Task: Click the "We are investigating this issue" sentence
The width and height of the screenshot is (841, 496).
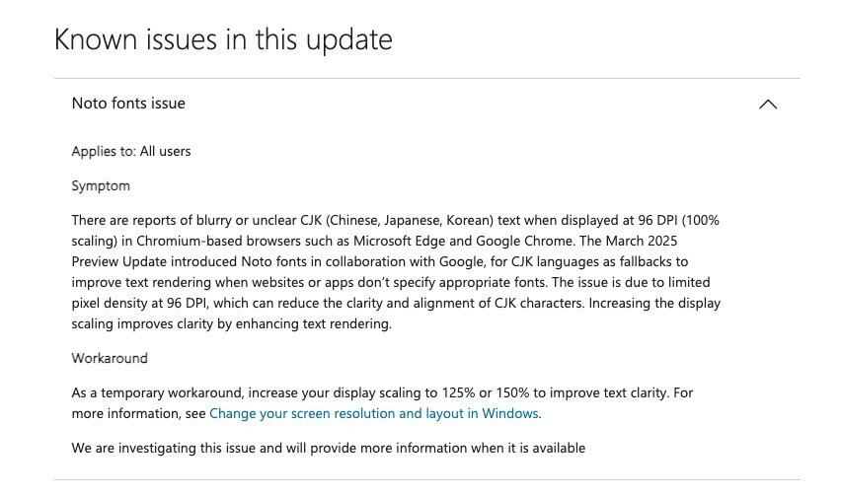Action: coord(328,449)
